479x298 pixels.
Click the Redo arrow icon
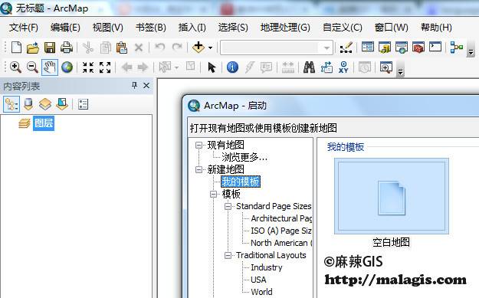177,47
